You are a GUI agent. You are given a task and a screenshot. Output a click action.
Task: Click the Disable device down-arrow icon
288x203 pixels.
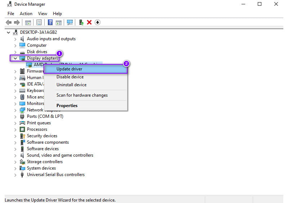[98, 22]
